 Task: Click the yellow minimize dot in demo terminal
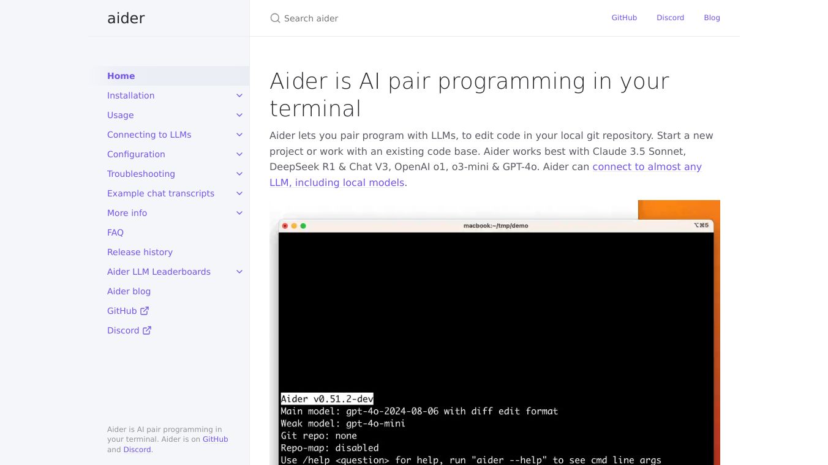294,226
